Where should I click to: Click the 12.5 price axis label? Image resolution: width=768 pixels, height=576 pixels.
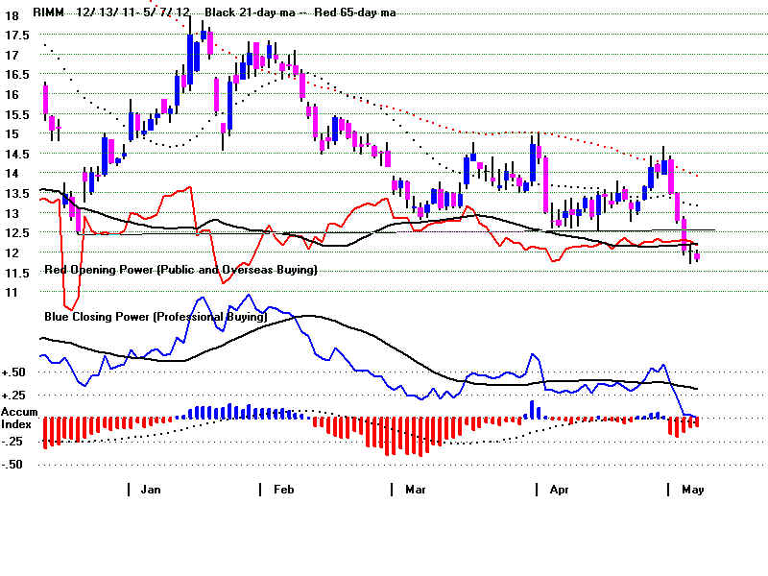point(16,232)
